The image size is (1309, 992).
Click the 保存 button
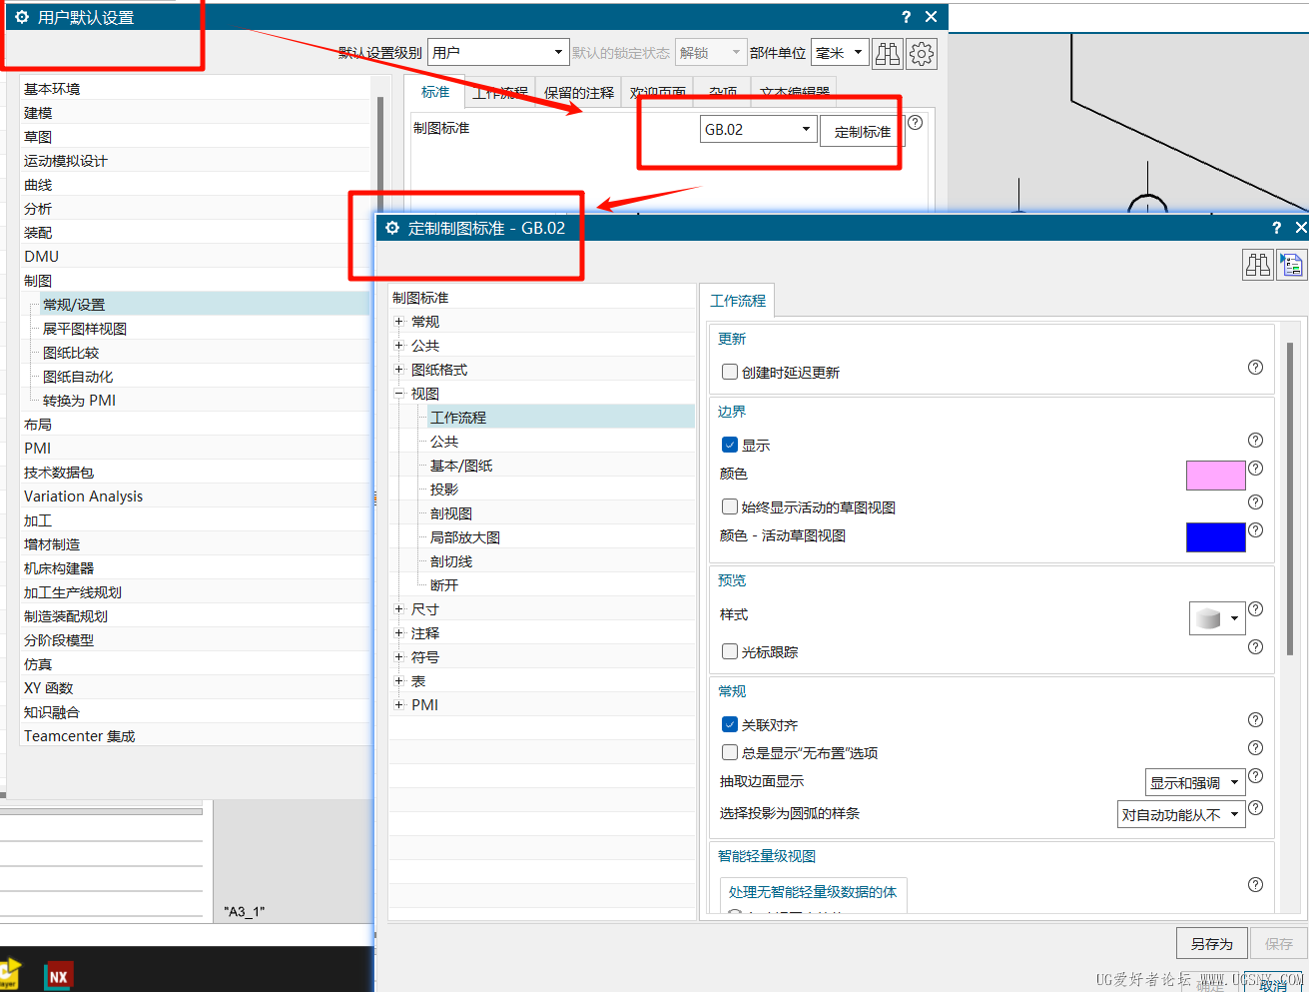(x=1279, y=943)
